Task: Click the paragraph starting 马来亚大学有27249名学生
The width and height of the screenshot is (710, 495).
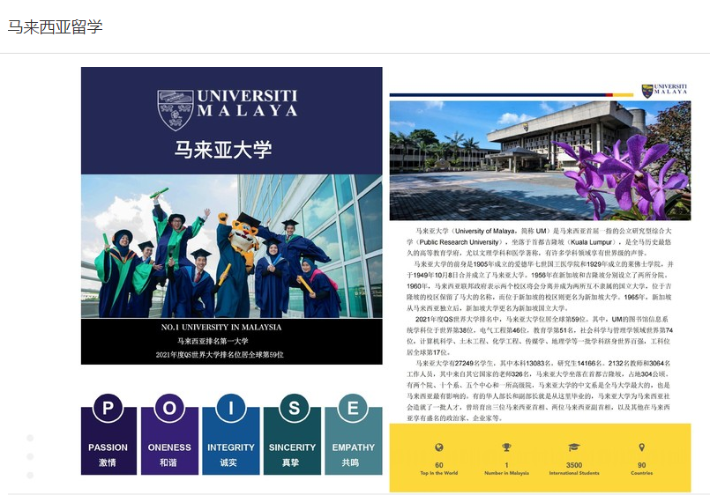Action: [539, 390]
